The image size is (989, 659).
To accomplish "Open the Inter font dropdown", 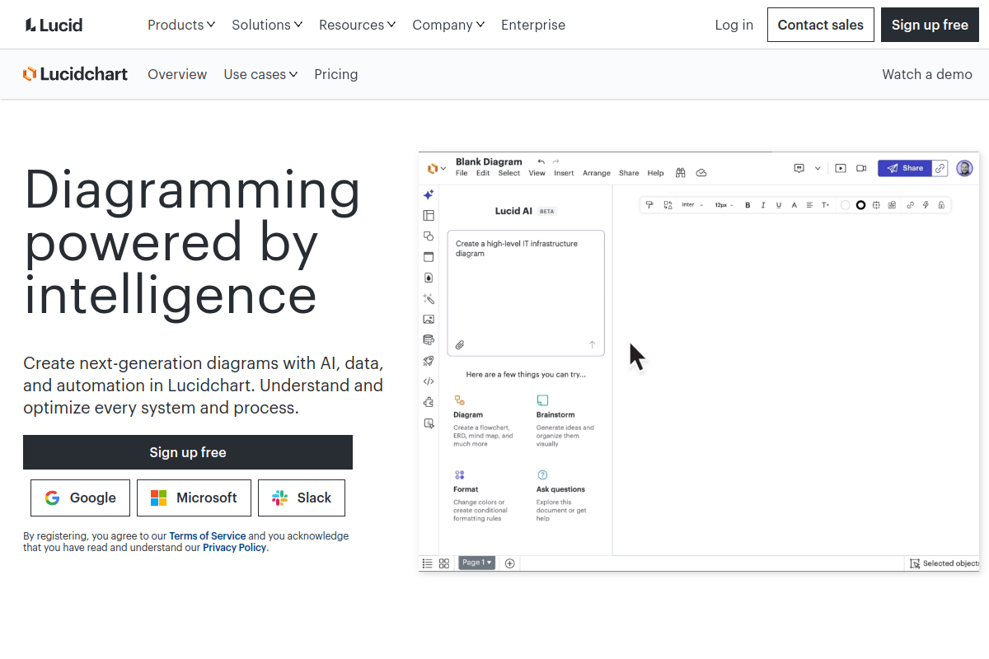I will pos(692,205).
